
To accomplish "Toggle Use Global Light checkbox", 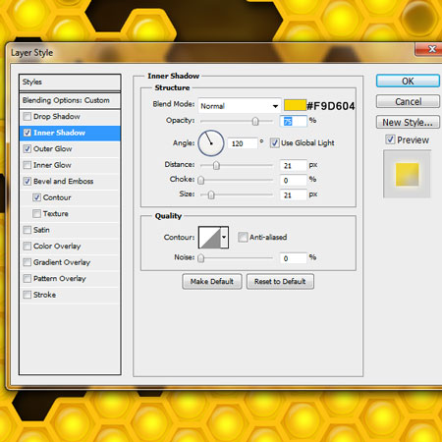I will pyautogui.click(x=275, y=143).
